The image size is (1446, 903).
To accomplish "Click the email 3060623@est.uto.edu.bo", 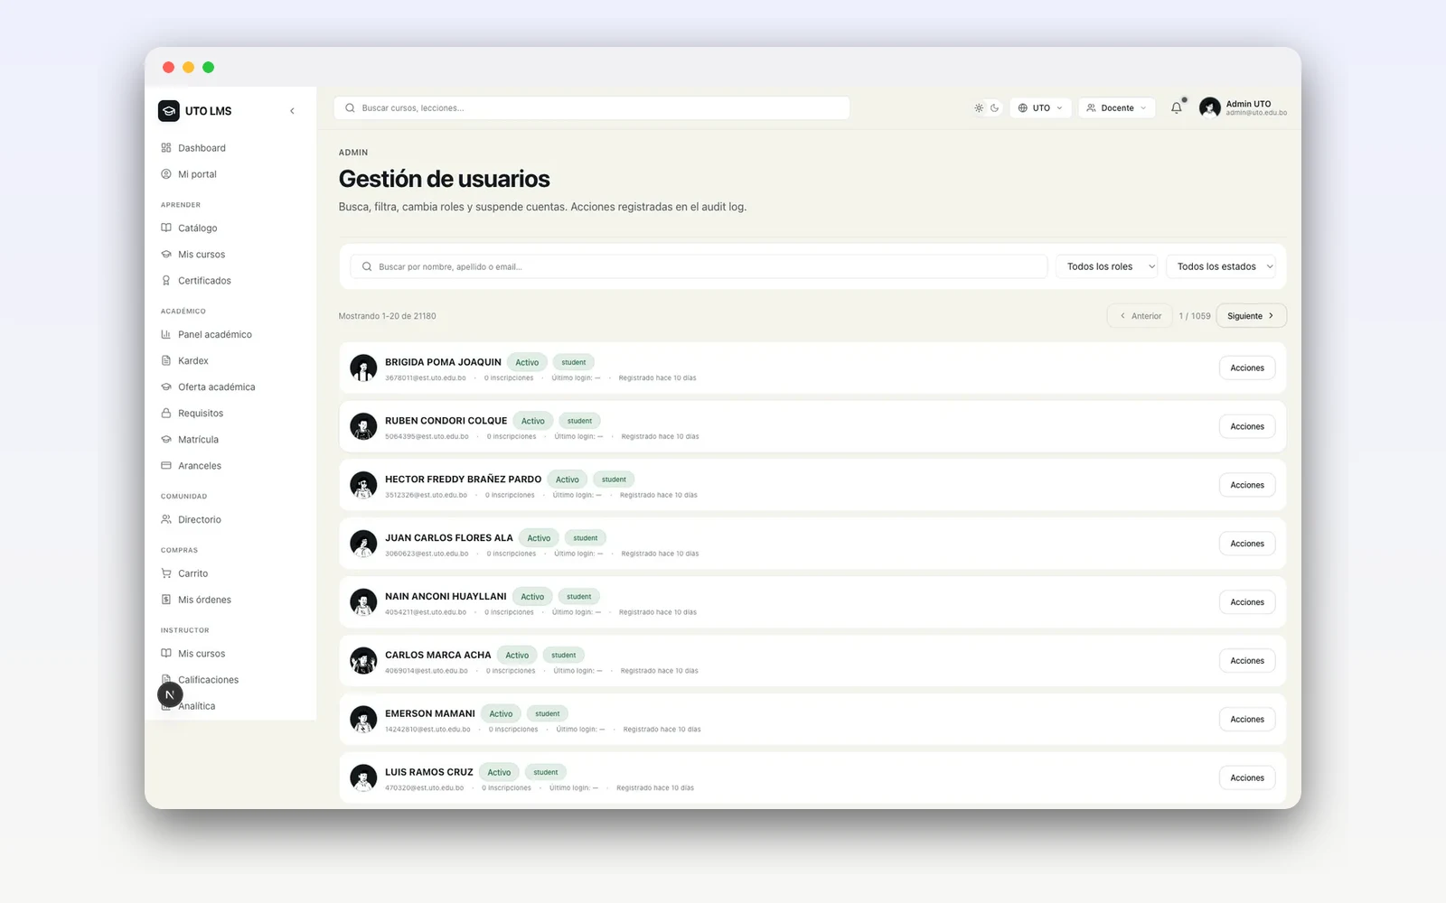I will coord(427,554).
